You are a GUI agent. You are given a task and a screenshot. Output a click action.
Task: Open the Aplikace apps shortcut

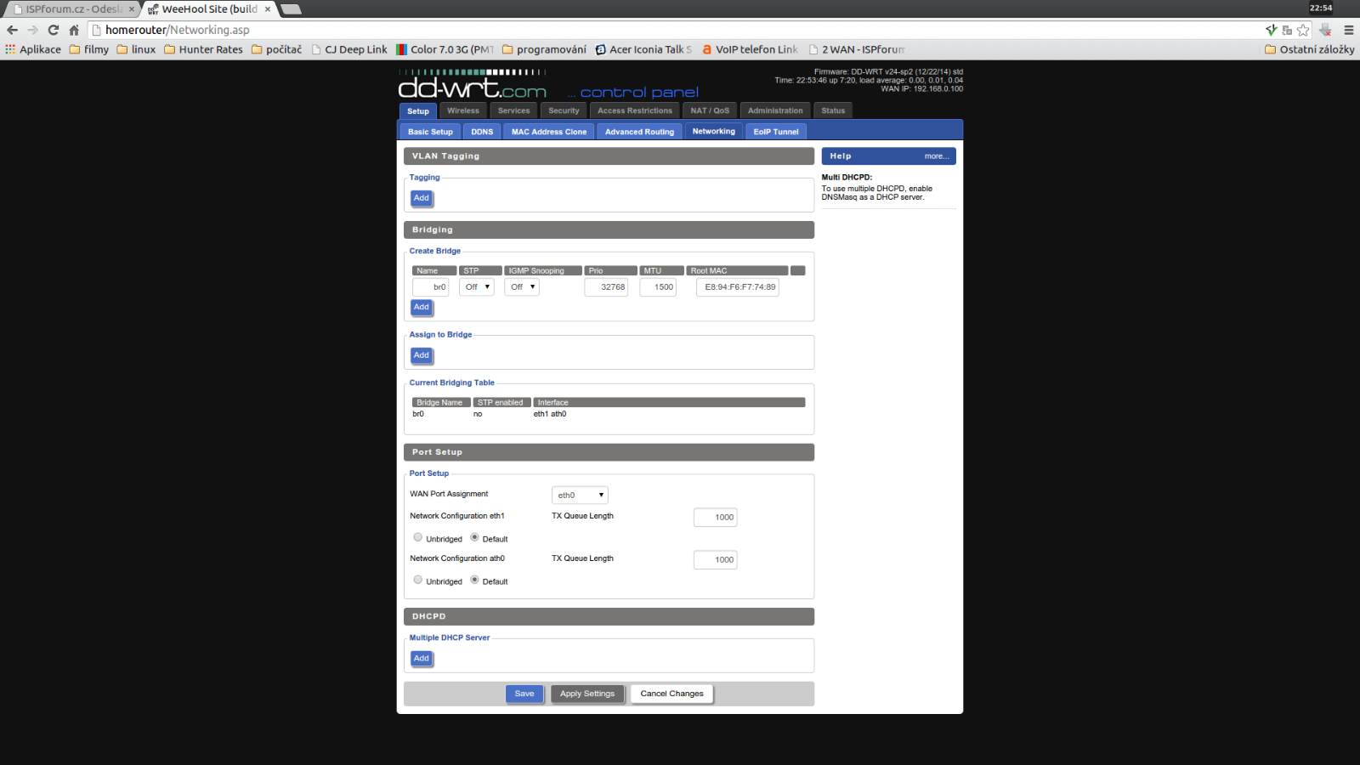coord(33,49)
